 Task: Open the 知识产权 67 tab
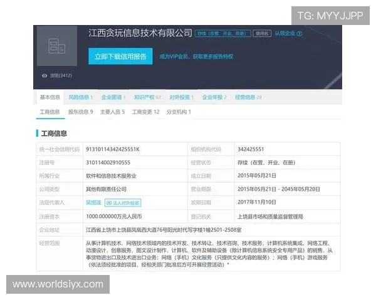point(147,97)
